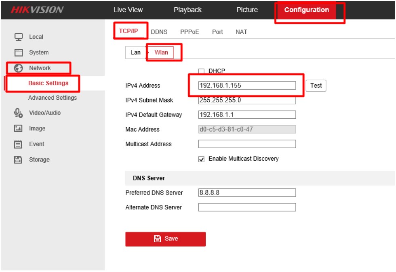Click the Event calendar icon in sidebar

pyautogui.click(x=18, y=144)
